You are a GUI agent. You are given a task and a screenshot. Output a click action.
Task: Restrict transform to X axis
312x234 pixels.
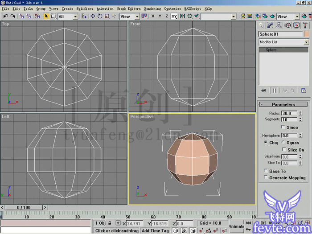(x=153, y=16)
